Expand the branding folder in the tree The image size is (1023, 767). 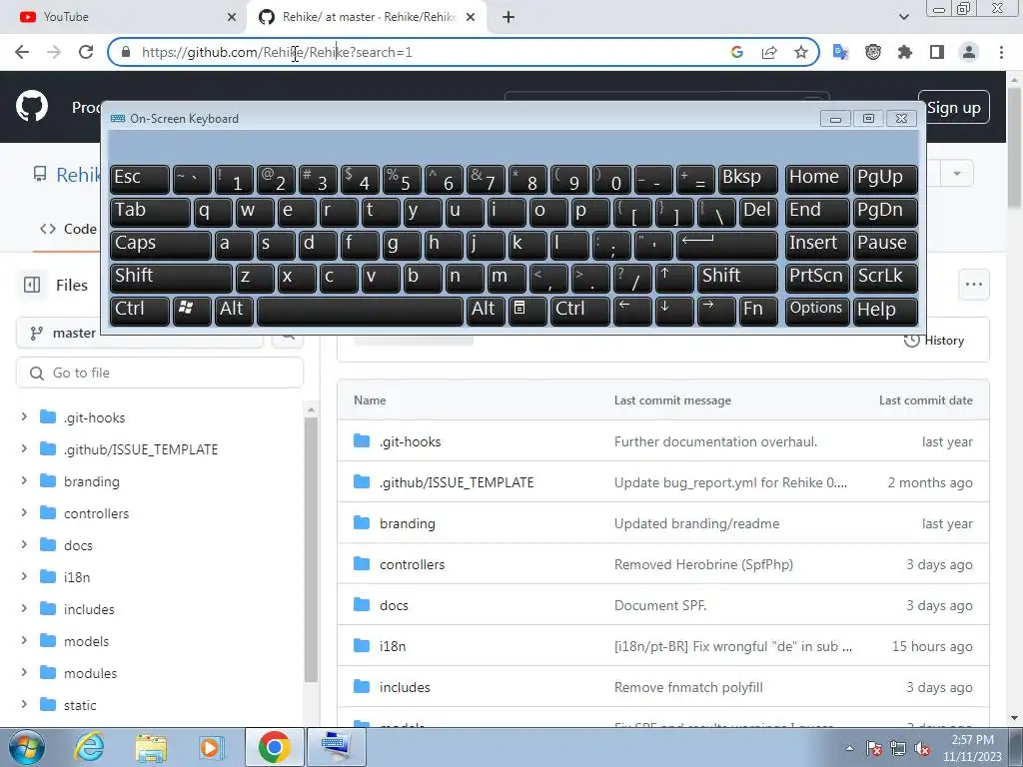(x=24, y=480)
